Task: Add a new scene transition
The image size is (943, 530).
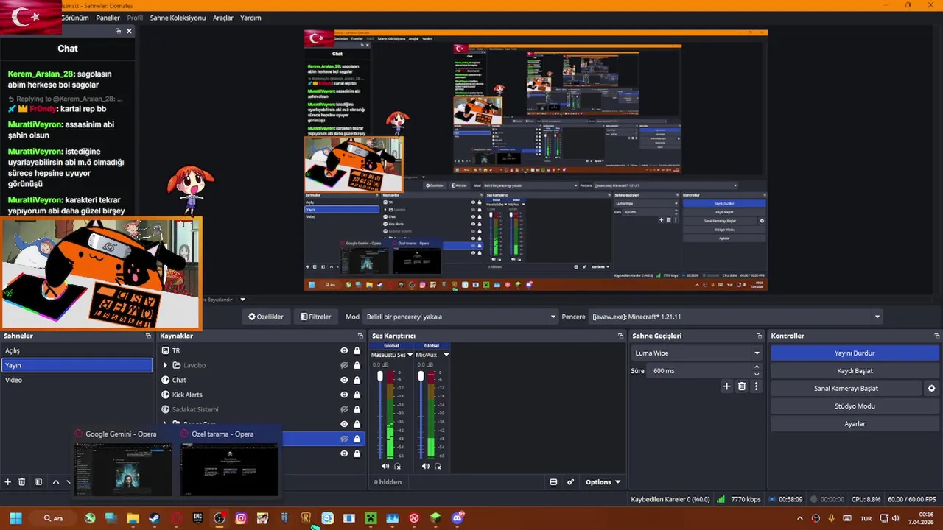Action: pos(726,386)
